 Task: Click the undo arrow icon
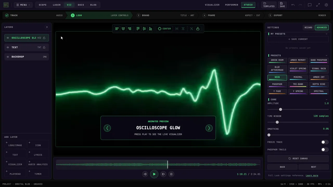pyautogui.click(x=293, y=5)
